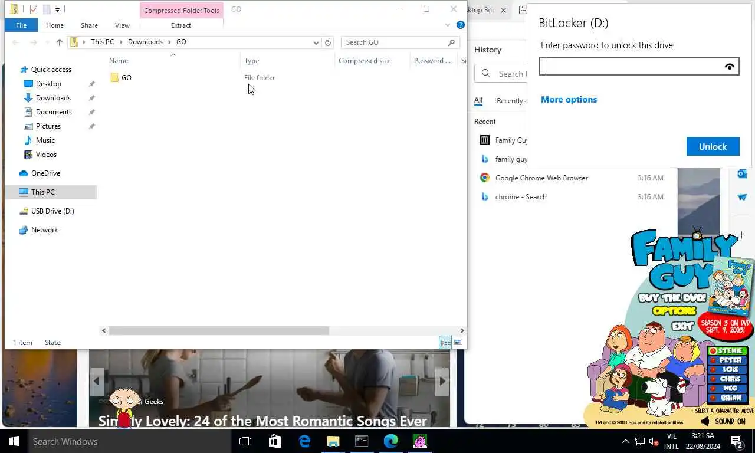Click magnifier icon in Search GO box
755x453 pixels.
tap(452, 42)
